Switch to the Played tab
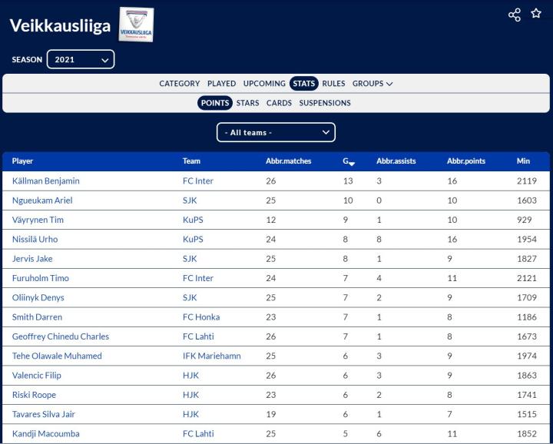This screenshot has width=553, height=444. pyautogui.click(x=221, y=84)
